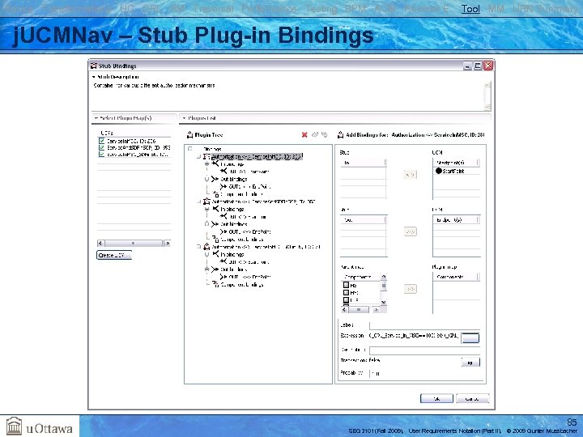Image resolution: width=583 pixels, height=437 pixels.
Task: Click Components list vertical scroll down arrow
Action: click(383, 302)
